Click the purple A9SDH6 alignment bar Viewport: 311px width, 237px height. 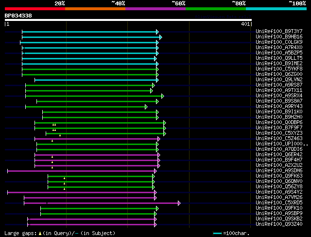tap(81, 171)
